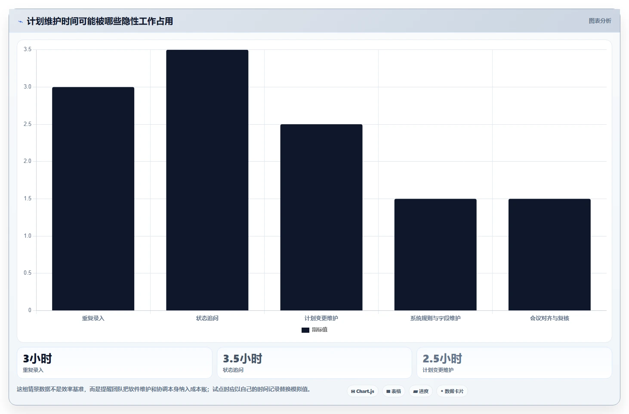
Task: Click the 2.5 y-axis tick label
Action: tap(28, 124)
